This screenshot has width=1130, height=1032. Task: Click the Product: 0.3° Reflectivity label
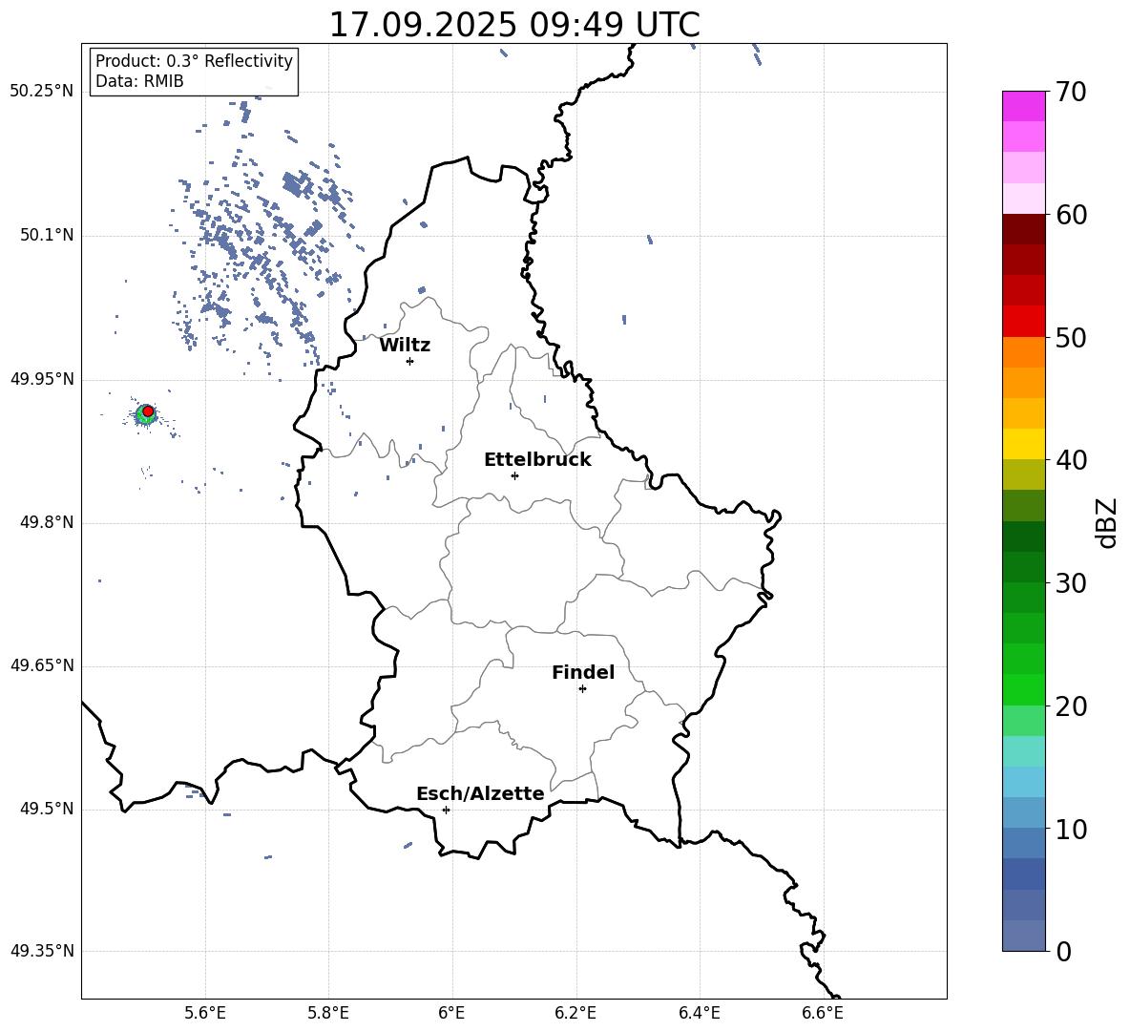pos(194,60)
